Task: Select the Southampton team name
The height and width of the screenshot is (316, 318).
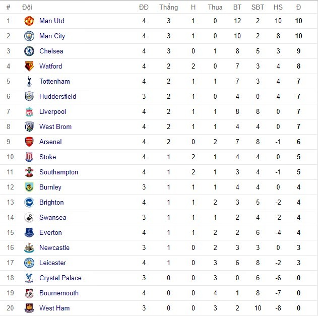Action: coord(58,172)
